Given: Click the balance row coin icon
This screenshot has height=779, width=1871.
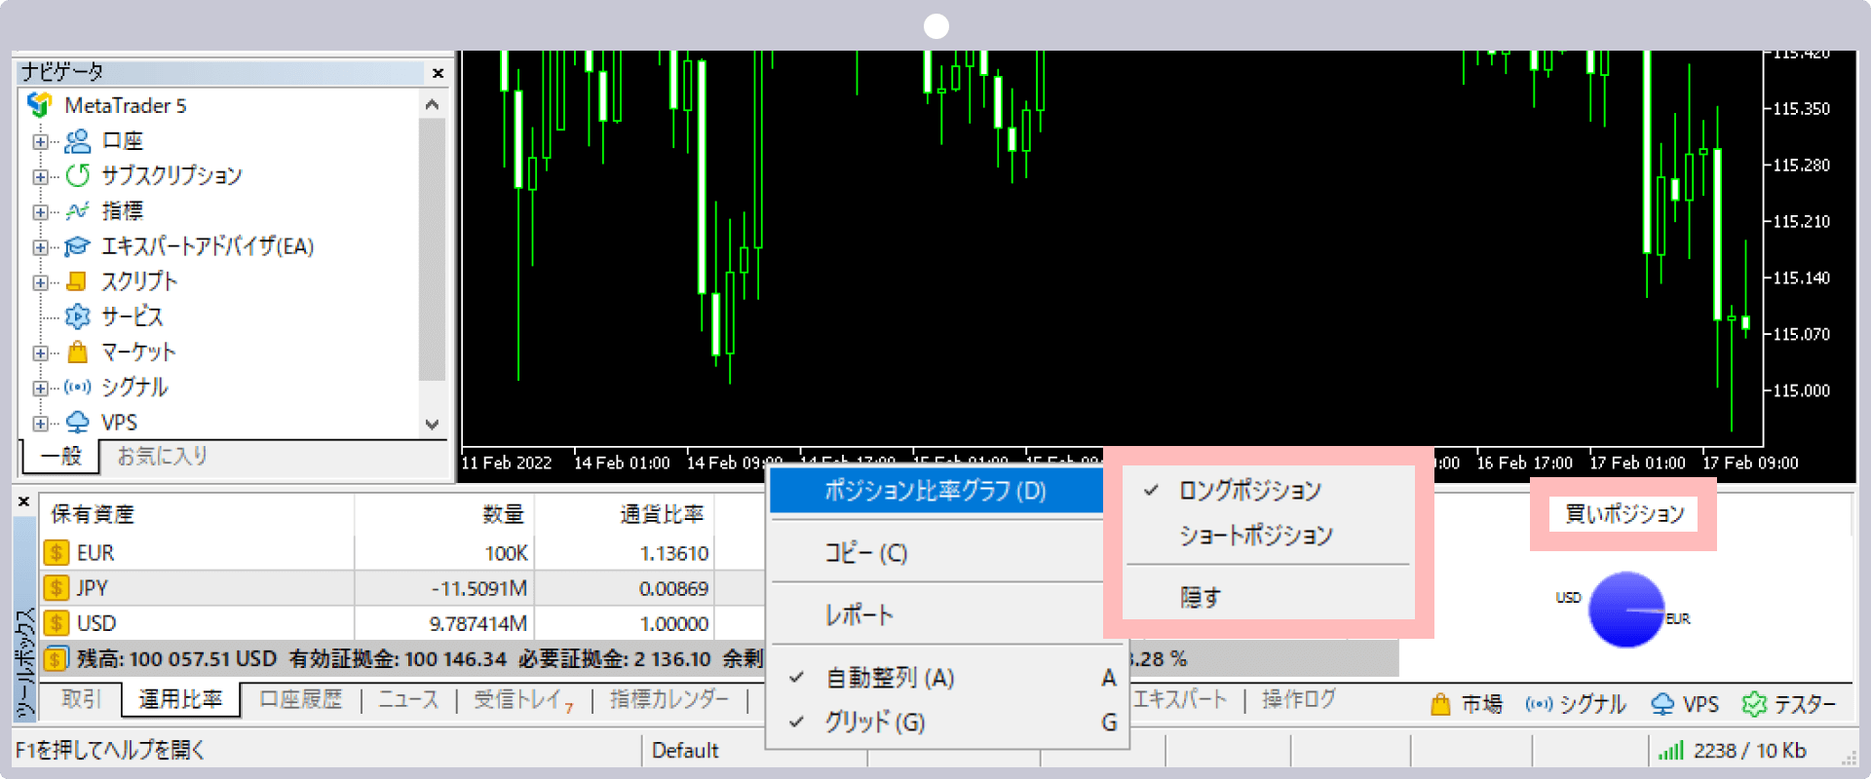Looking at the screenshot, I should coord(56,659).
